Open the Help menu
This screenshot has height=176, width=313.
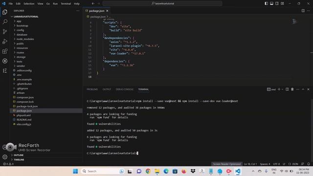tap(77, 3)
